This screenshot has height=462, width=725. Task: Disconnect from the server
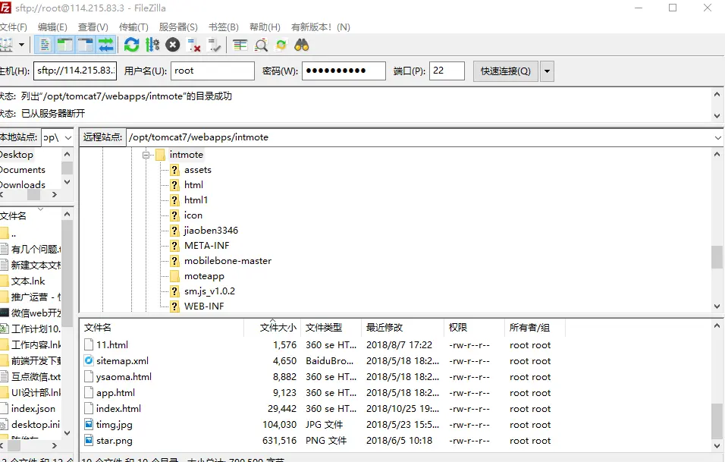coord(192,45)
